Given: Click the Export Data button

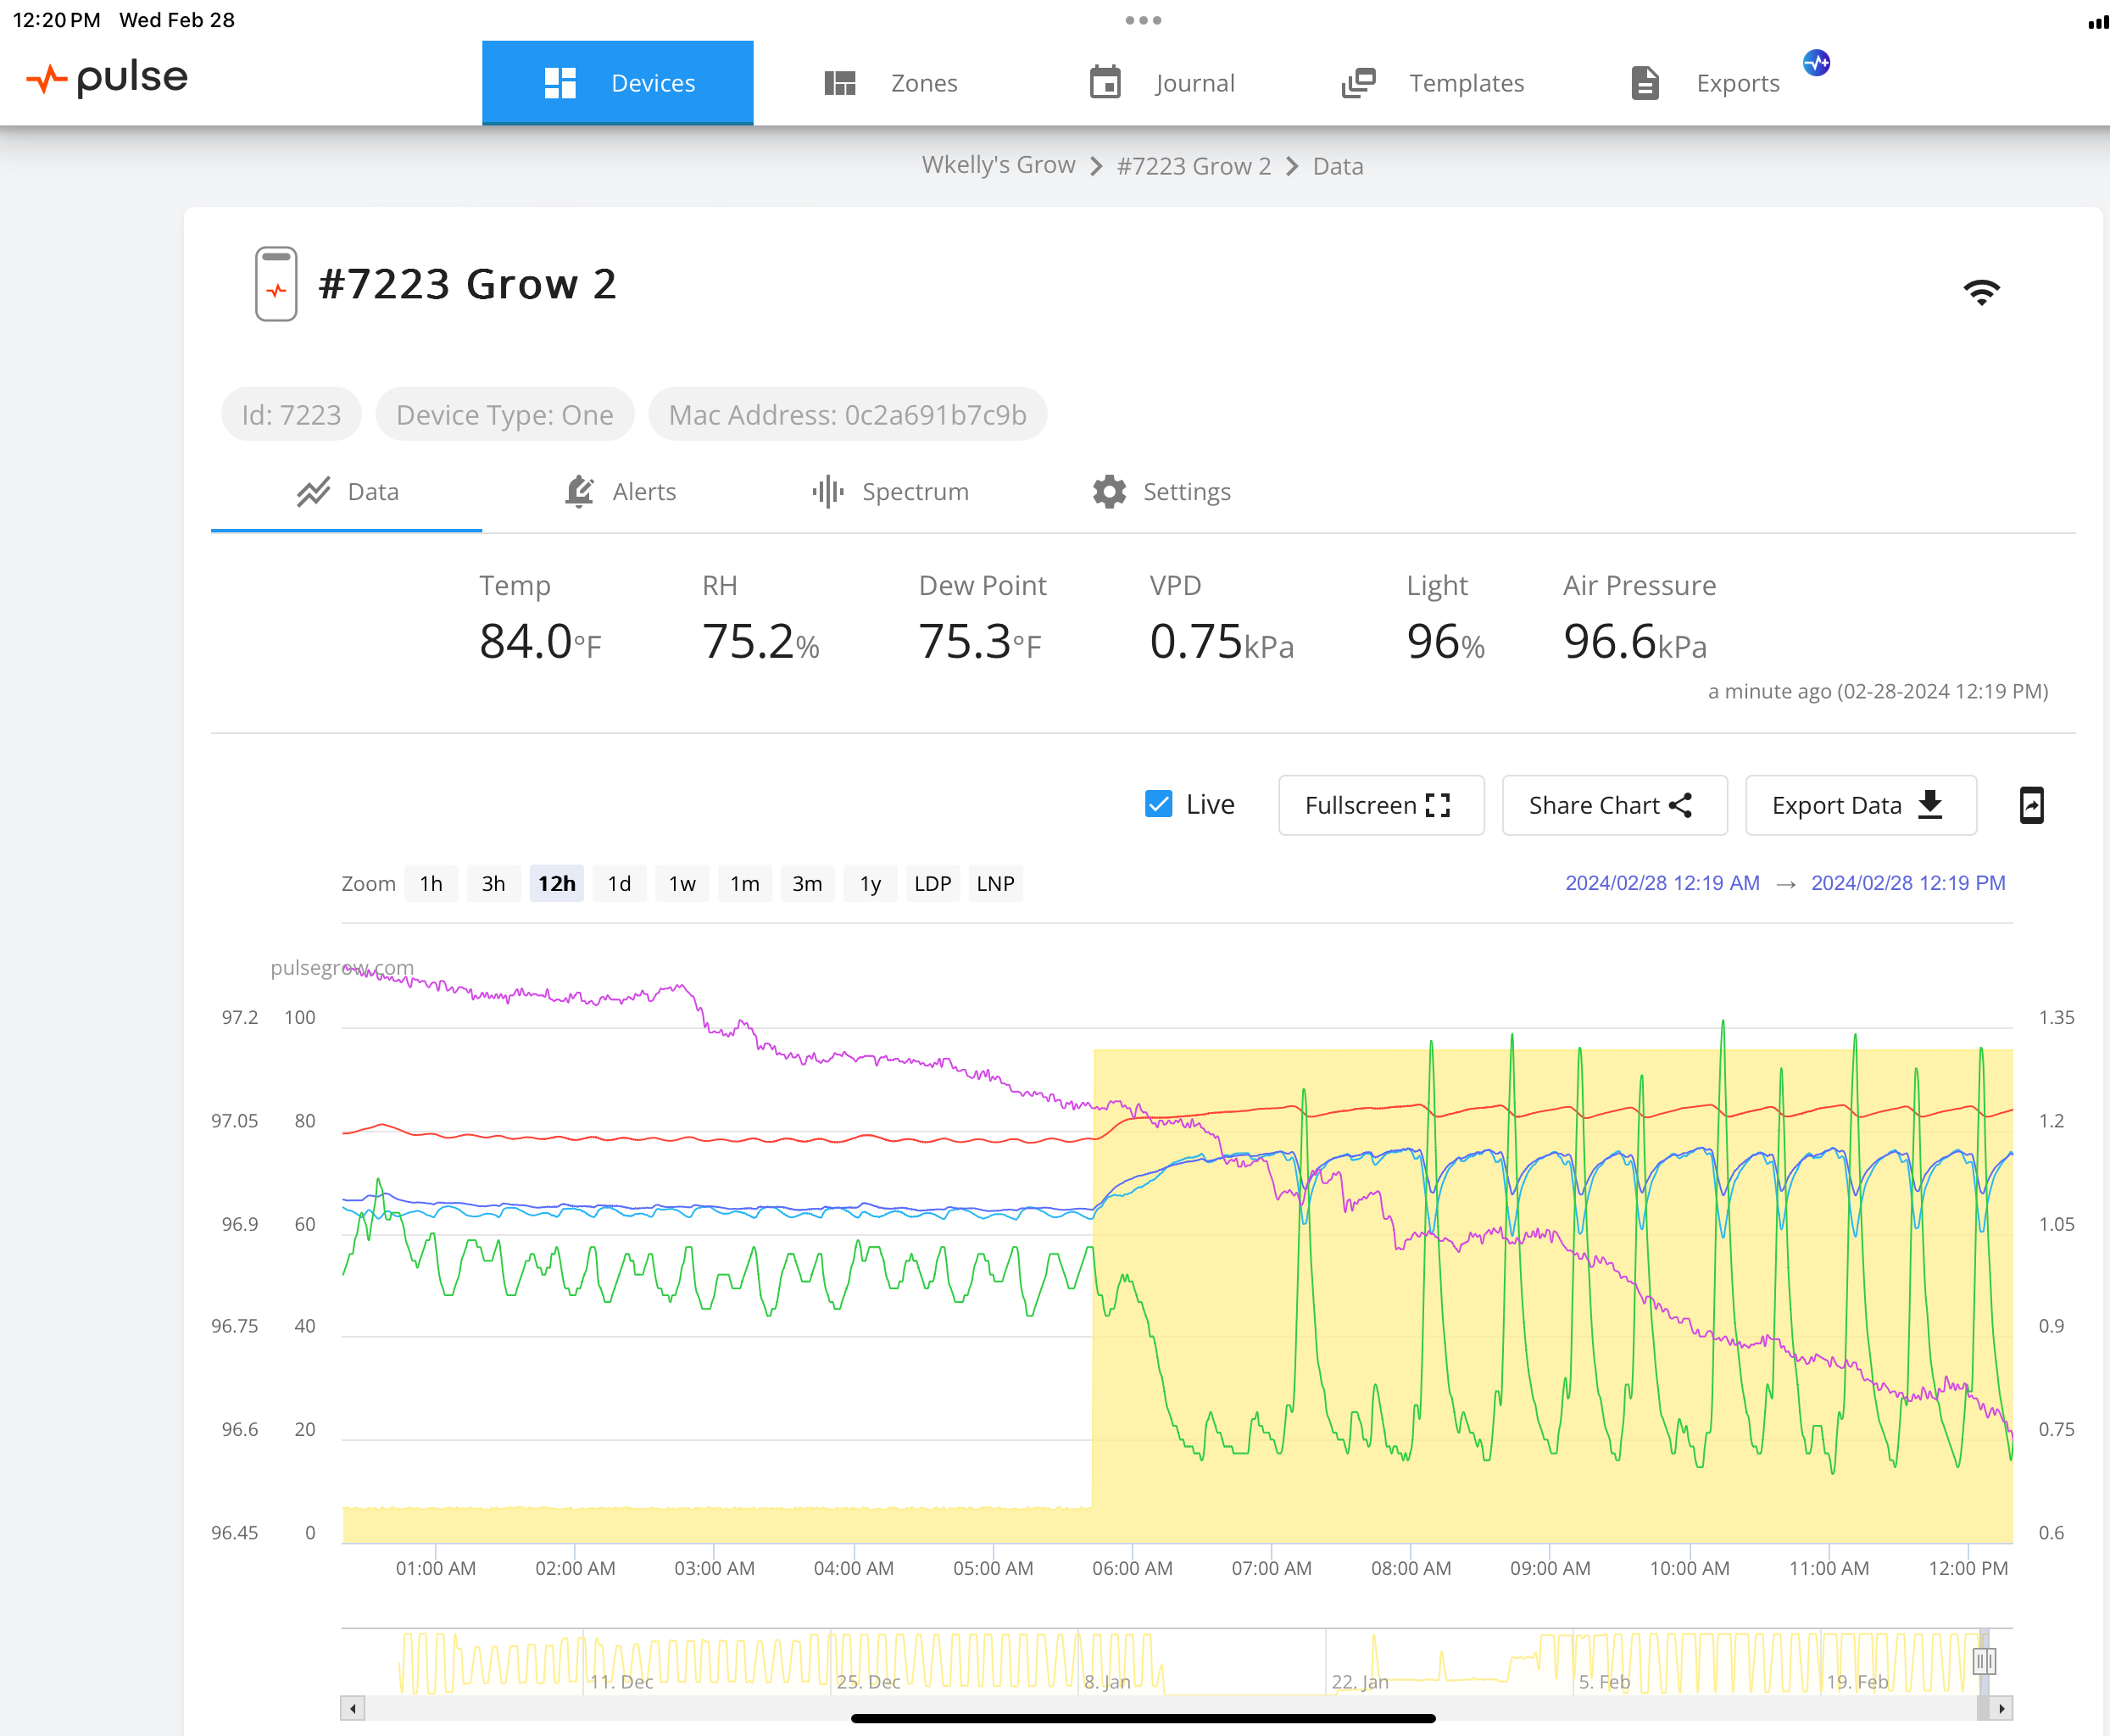Looking at the screenshot, I should 1860,805.
